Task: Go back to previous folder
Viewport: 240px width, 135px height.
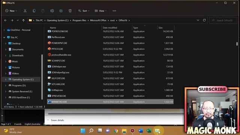Action: [x=5, y=20]
